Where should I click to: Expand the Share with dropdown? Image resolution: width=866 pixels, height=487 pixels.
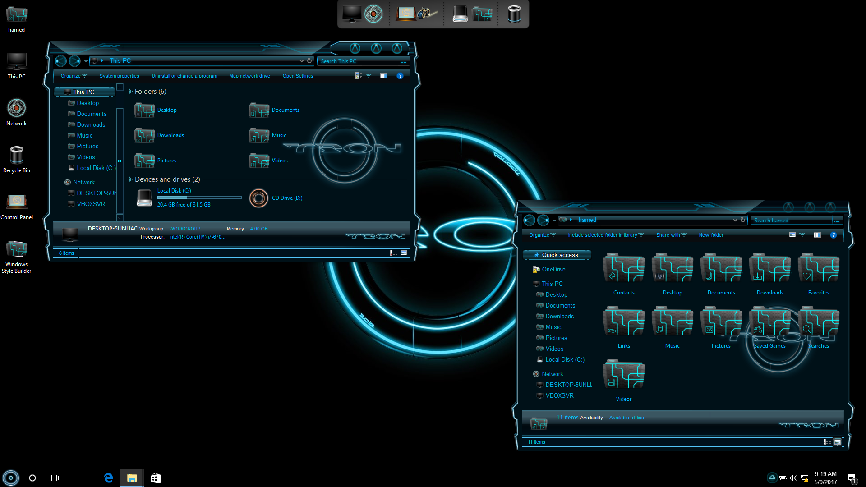click(x=671, y=235)
